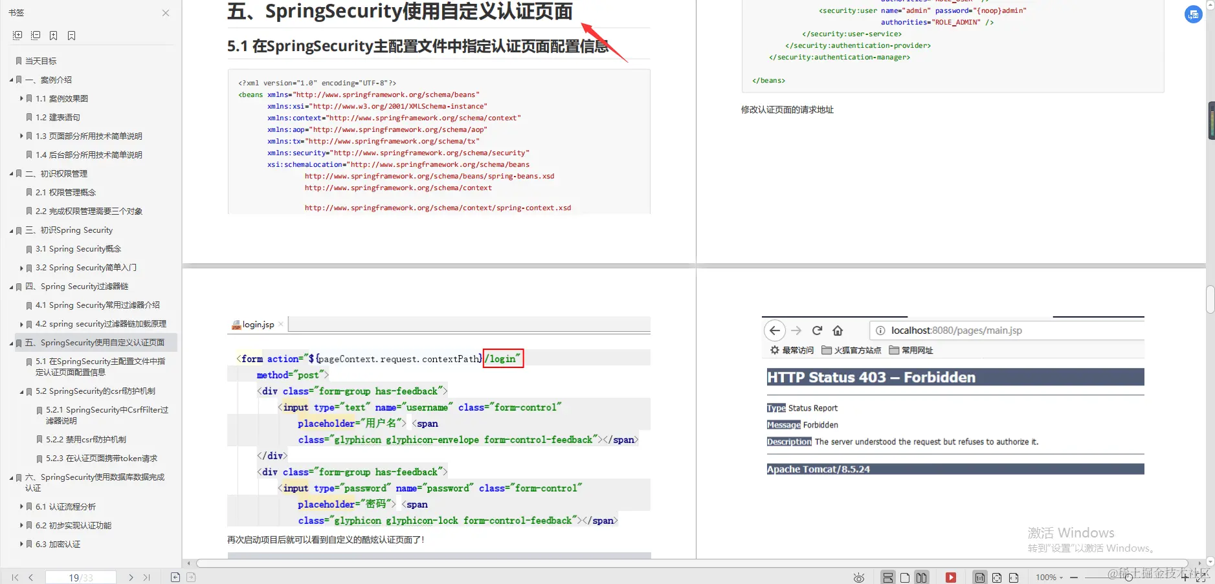
Task: Expand all bookmarks in the bookmark panel
Action: (x=16, y=36)
